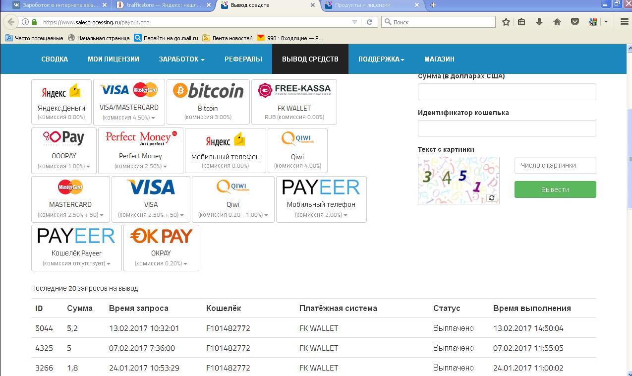Expand Perfect Money 2.50% commission dropdown
Image resolution: width=632 pixels, height=376 pixels.
165,167
